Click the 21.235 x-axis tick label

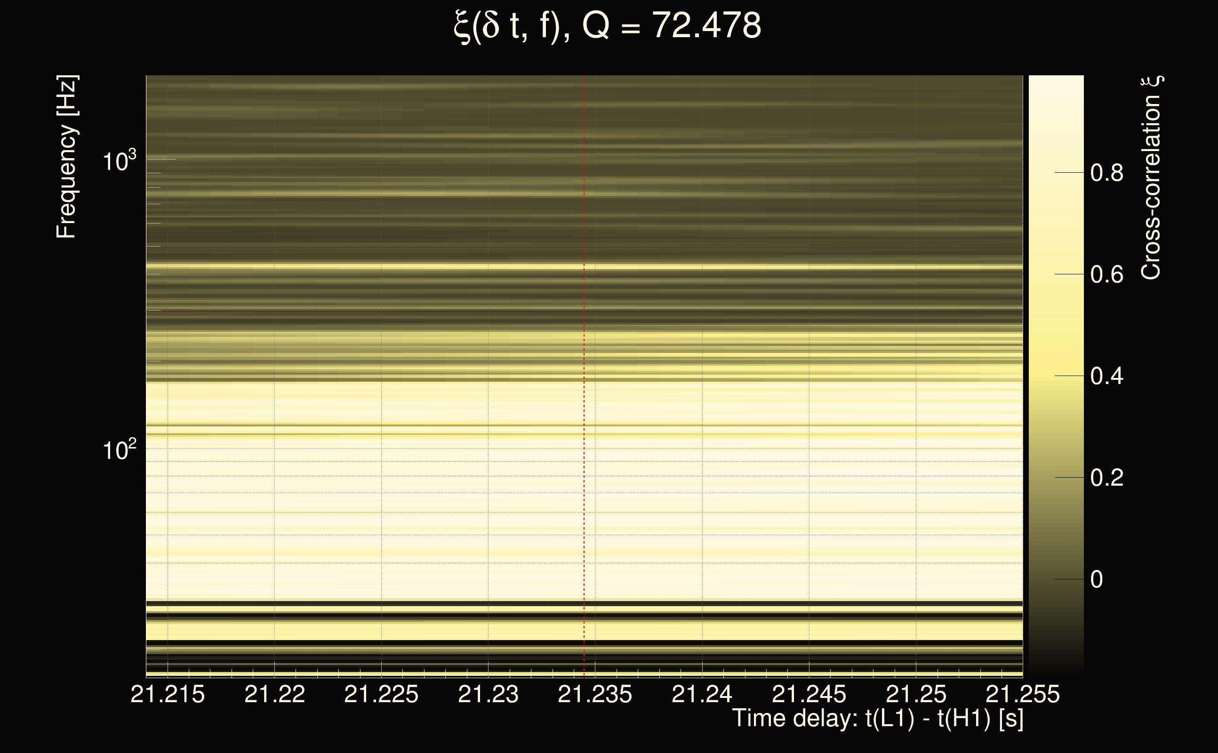click(594, 694)
